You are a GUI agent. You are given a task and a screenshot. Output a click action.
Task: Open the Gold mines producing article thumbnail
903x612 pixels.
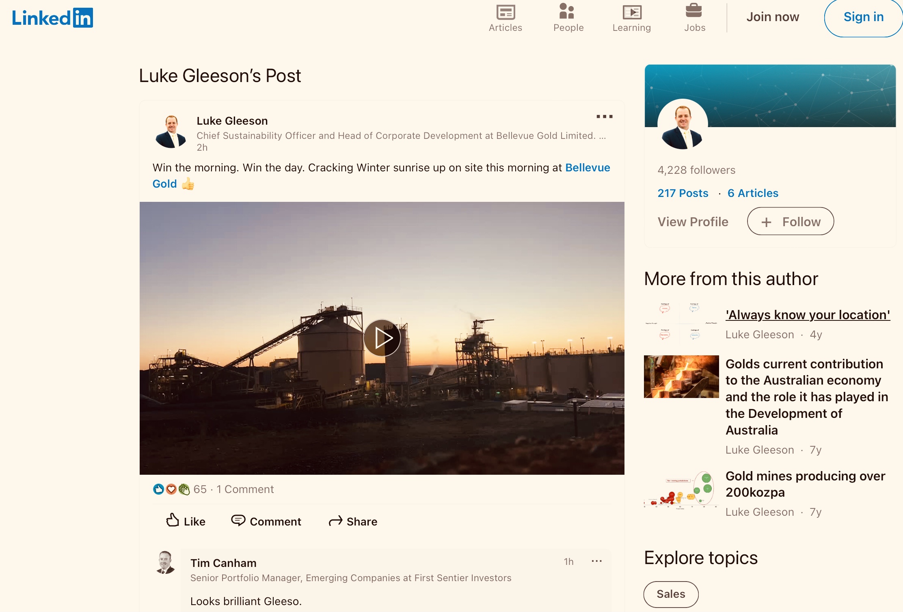pos(681,490)
